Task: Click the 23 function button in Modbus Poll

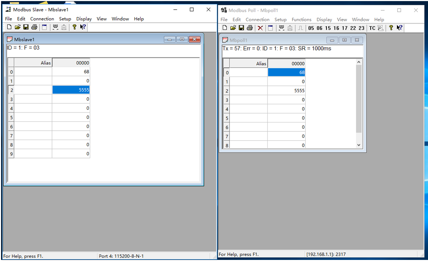Action: [361, 28]
